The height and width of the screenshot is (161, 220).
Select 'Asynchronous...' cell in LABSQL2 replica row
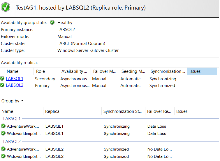75,86
